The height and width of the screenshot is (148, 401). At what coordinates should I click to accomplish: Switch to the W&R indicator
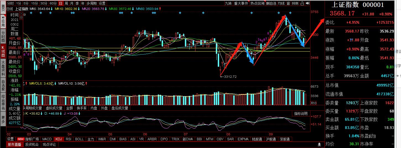pyautogui.click(x=102, y=139)
